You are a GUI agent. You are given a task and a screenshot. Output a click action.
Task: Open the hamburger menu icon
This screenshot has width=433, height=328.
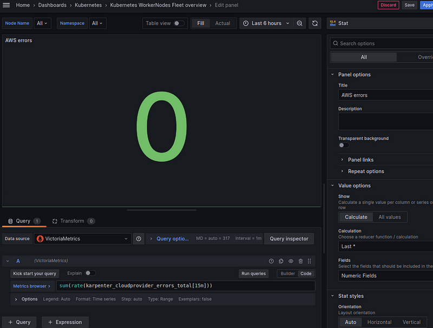pos(6,5)
